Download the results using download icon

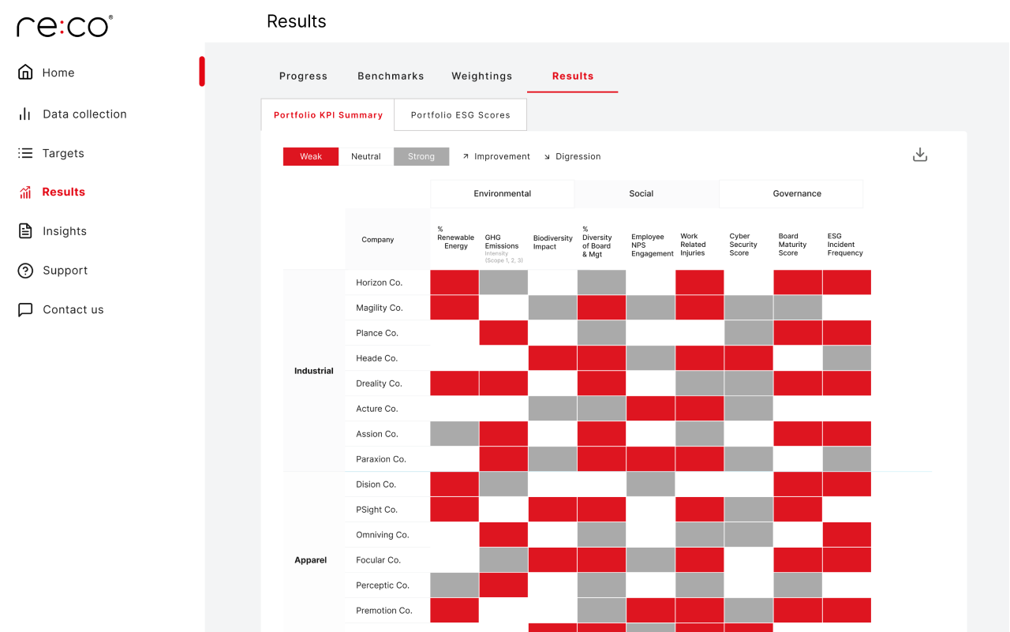click(919, 155)
